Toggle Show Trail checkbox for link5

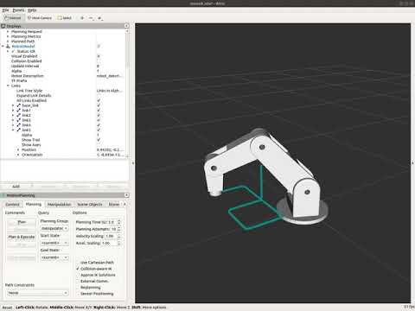pyautogui.click(x=99, y=140)
